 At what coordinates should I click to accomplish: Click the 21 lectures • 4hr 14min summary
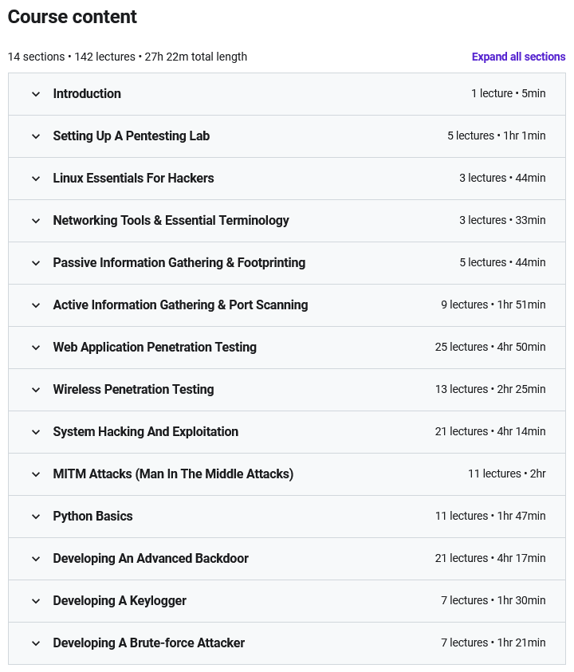pos(490,431)
